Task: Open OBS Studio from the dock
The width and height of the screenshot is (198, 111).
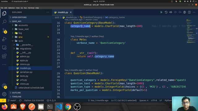Action: pos(77,107)
